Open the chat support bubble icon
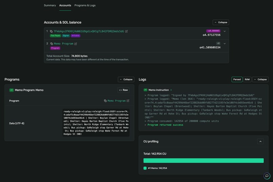This screenshot has height=182, width=273. (x=267, y=176)
